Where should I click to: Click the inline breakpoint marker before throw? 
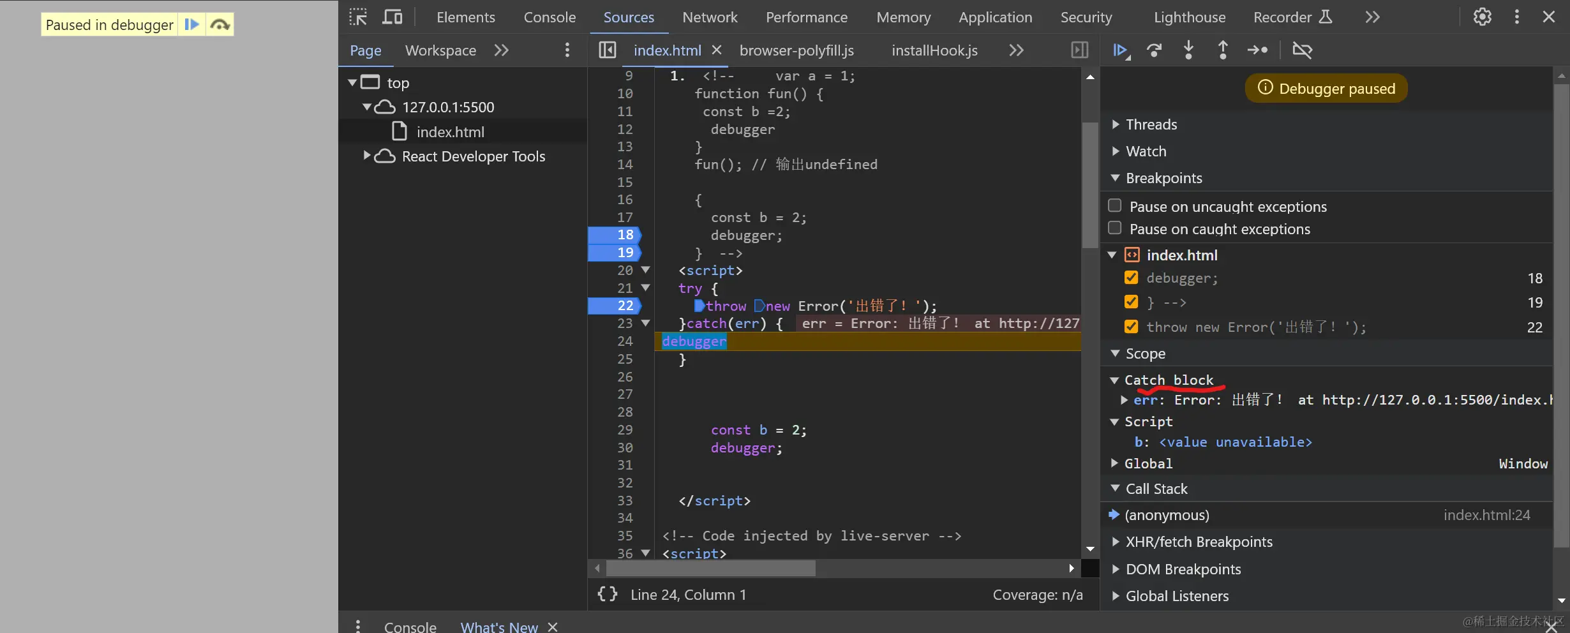(x=699, y=306)
